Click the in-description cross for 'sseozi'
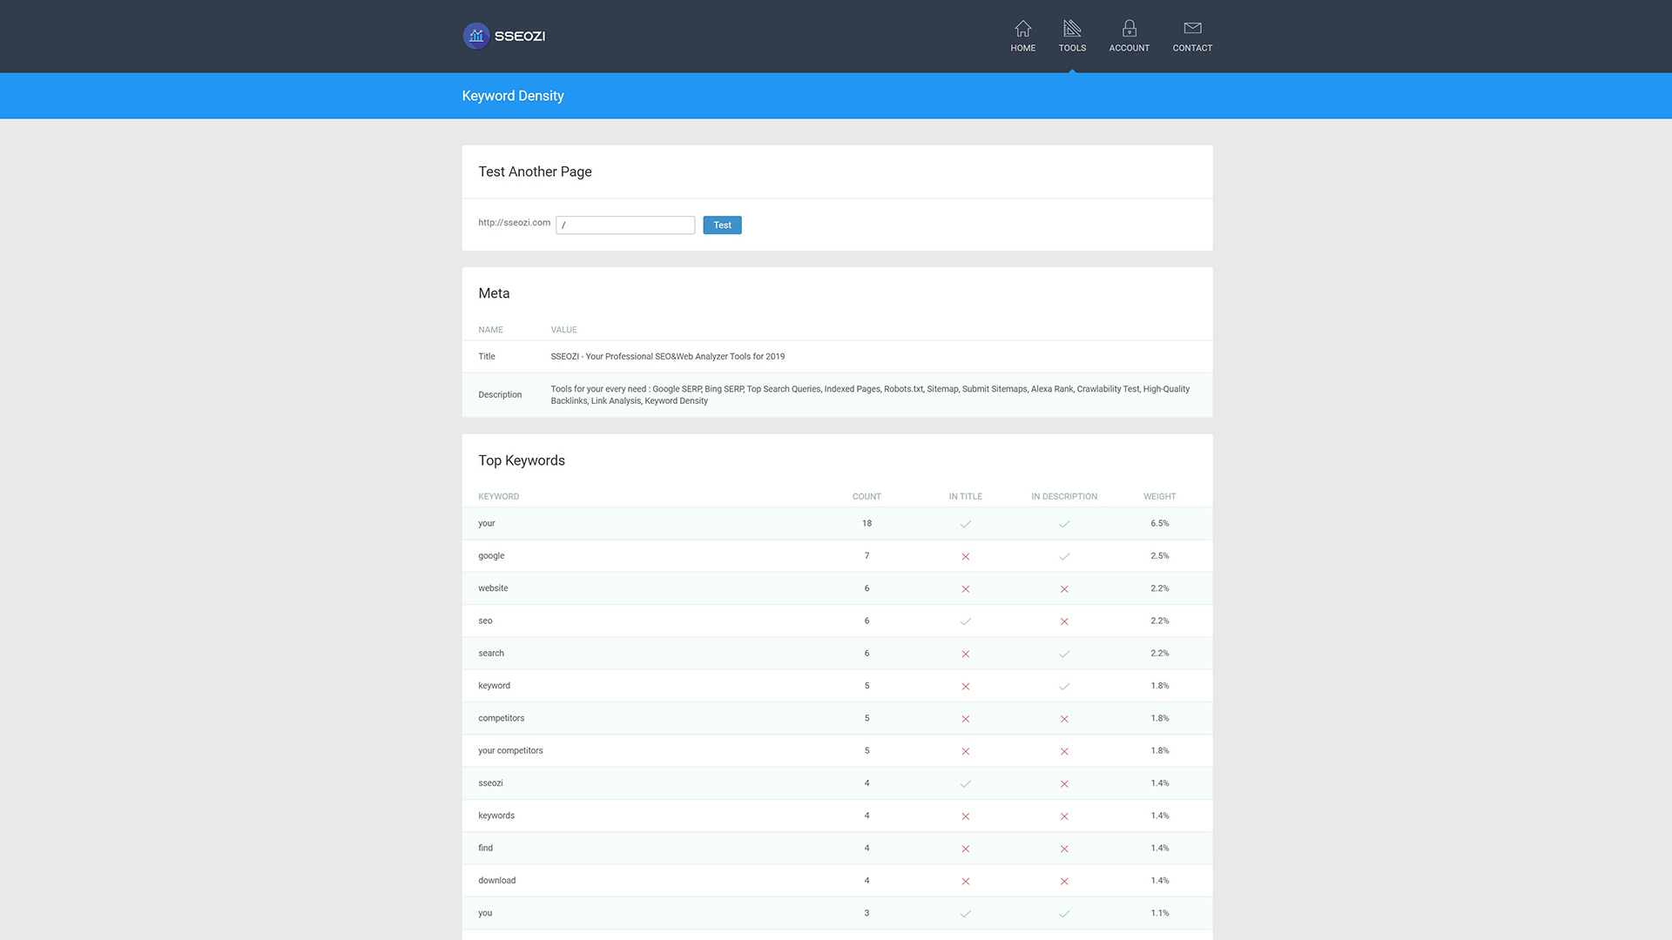1672x940 pixels. click(1064, 784)
